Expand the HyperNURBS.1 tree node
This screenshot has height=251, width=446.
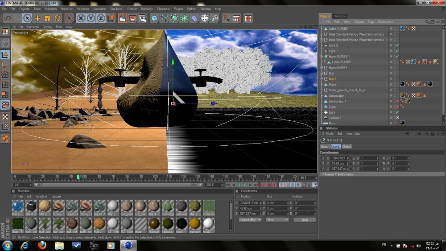pyautogui.click(x=322, y=57)
